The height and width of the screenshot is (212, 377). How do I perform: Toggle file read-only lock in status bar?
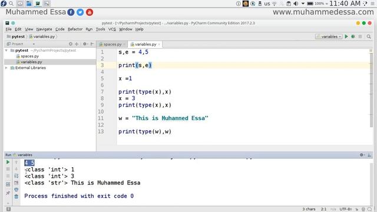pyautogui.click(x=357, y=209)
